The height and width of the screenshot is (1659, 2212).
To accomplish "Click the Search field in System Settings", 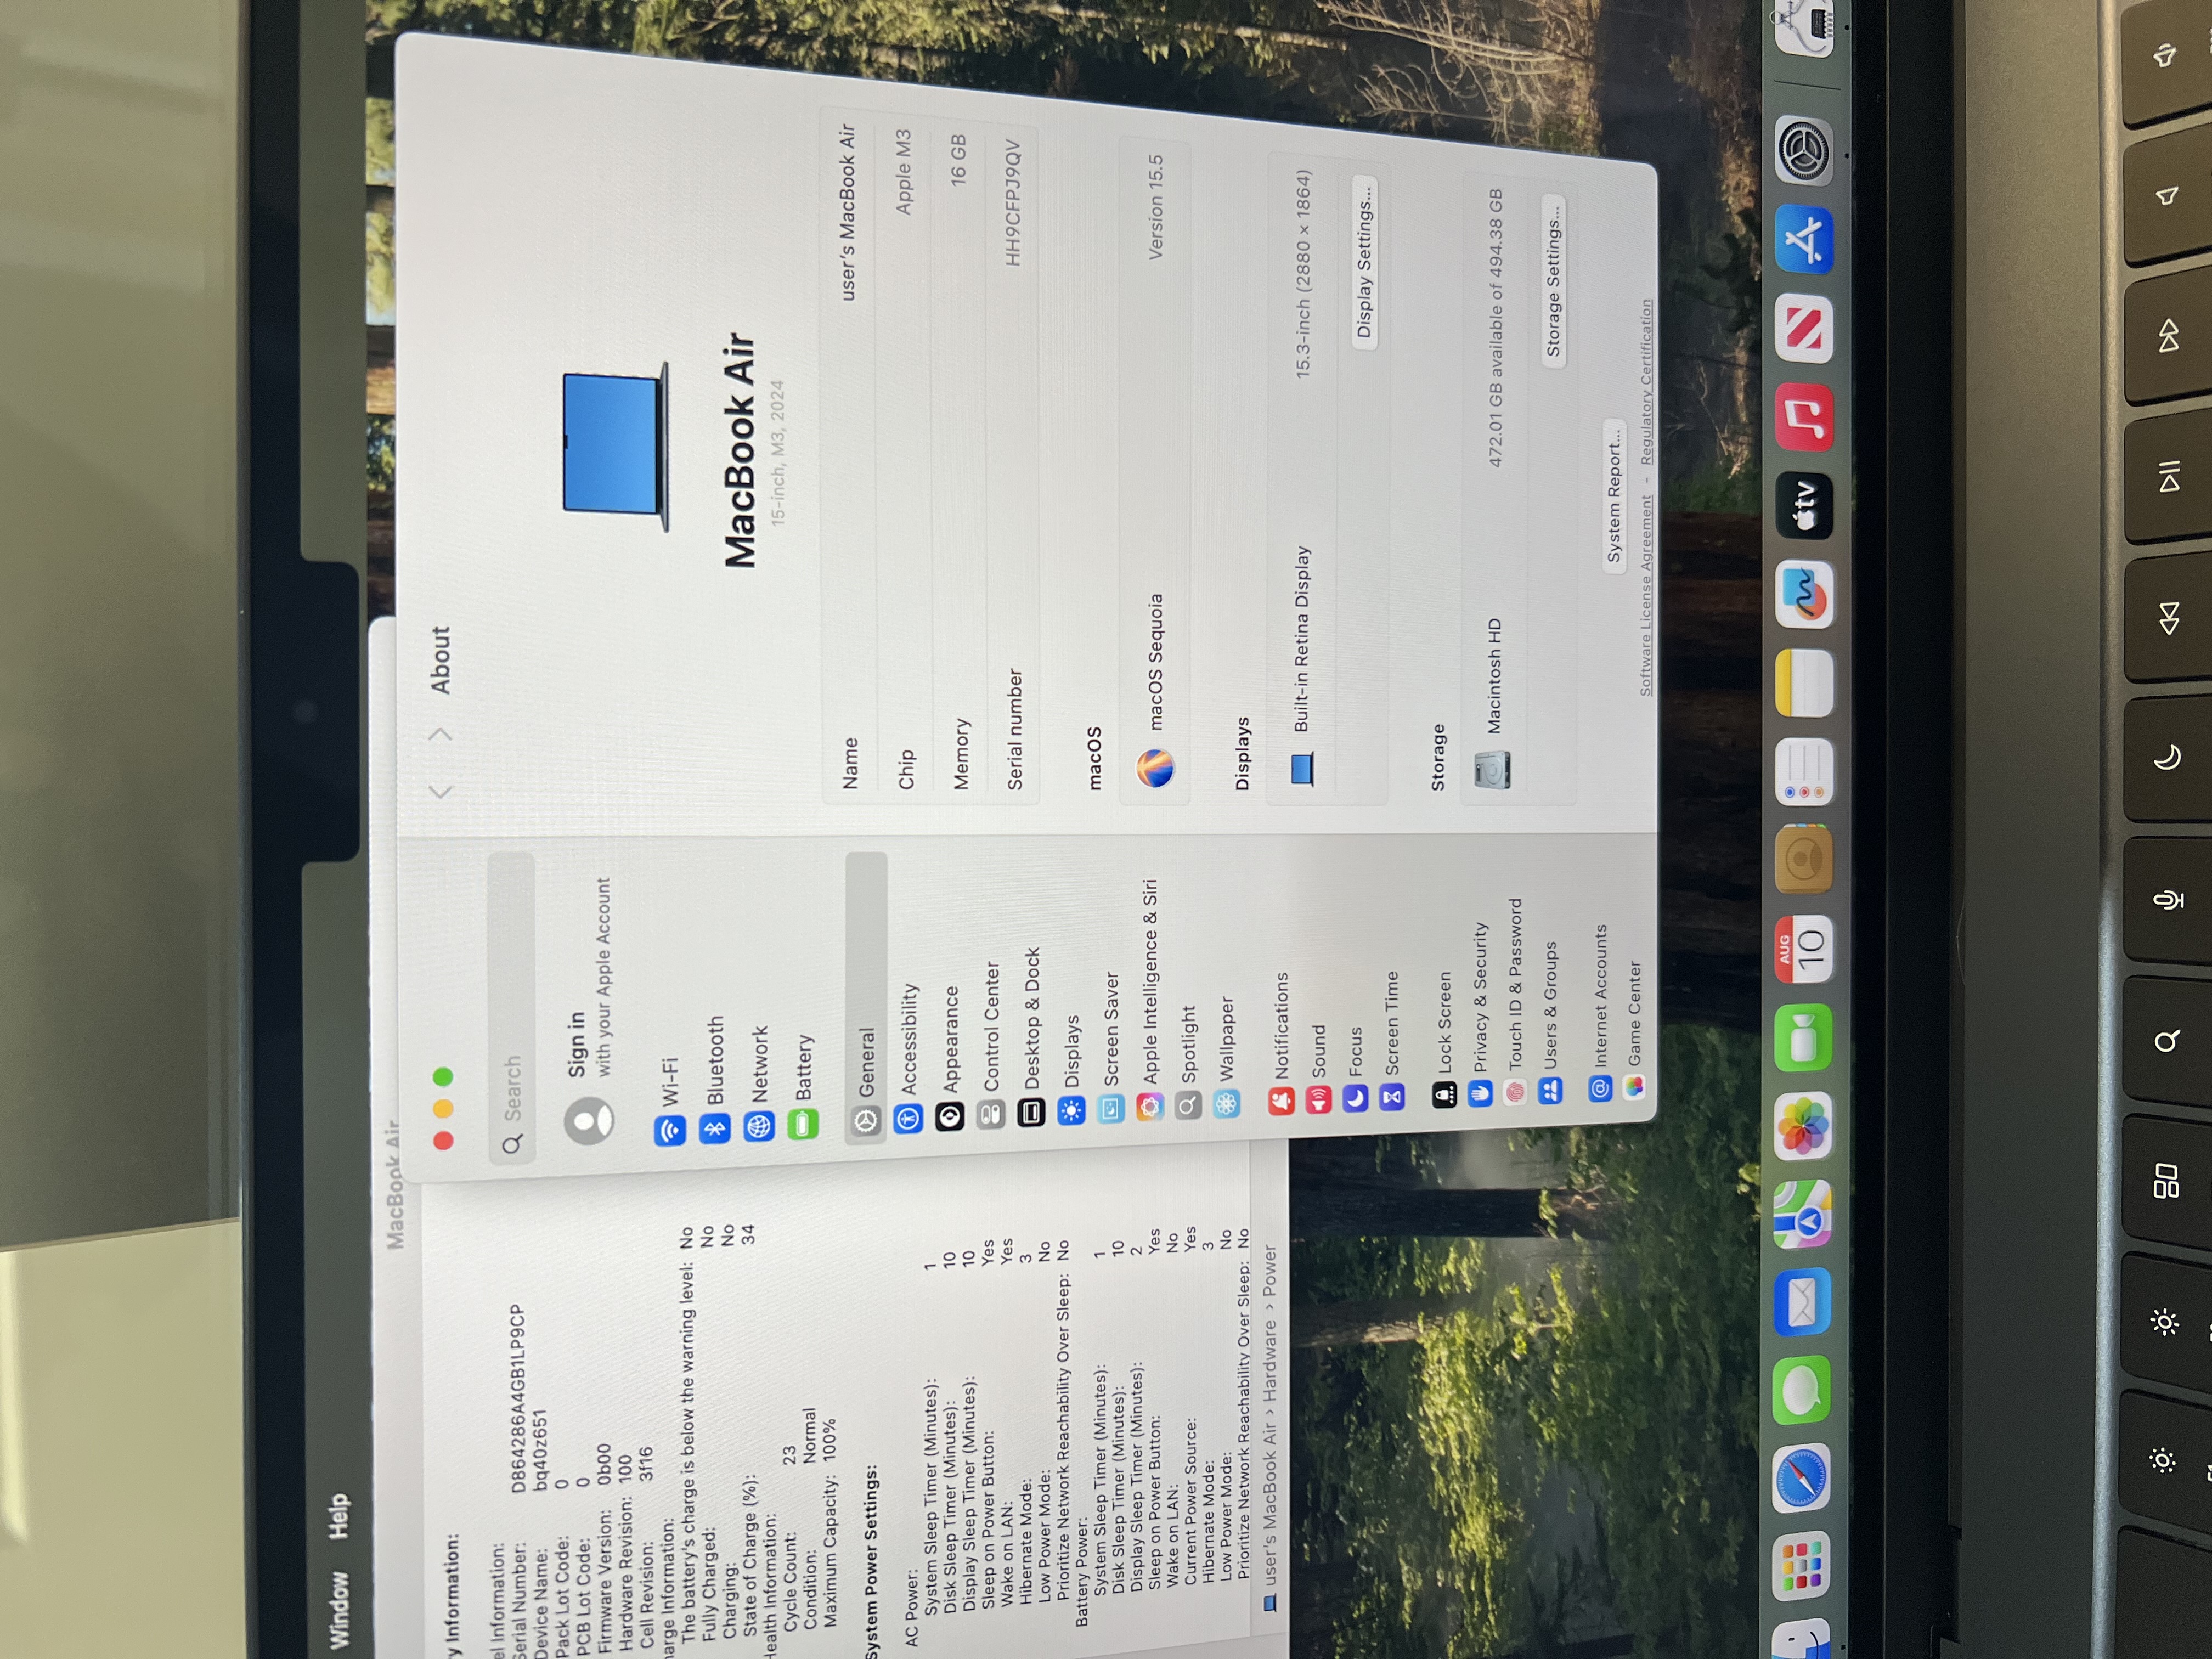I will (512, 1009).
